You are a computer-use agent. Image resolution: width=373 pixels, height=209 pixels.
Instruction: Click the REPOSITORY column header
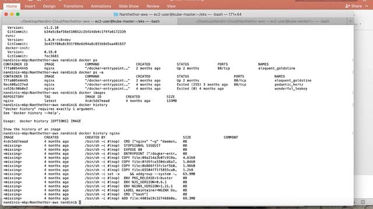(x=13, y=97)
